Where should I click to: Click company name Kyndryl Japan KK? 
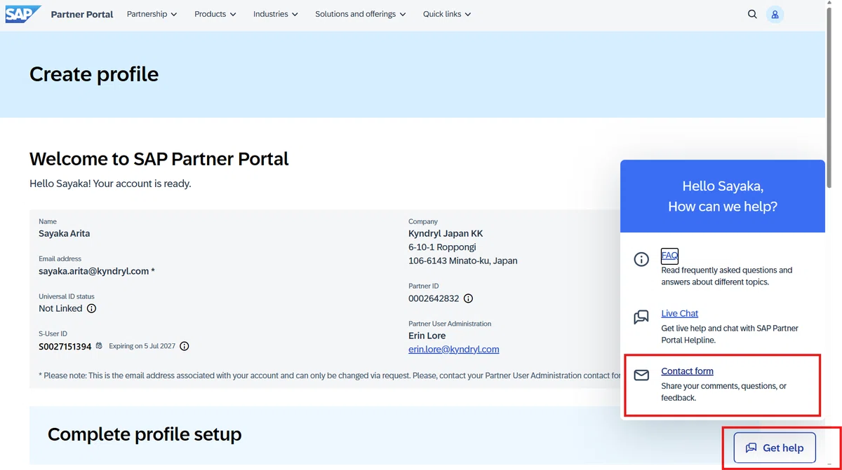[446, 233]
